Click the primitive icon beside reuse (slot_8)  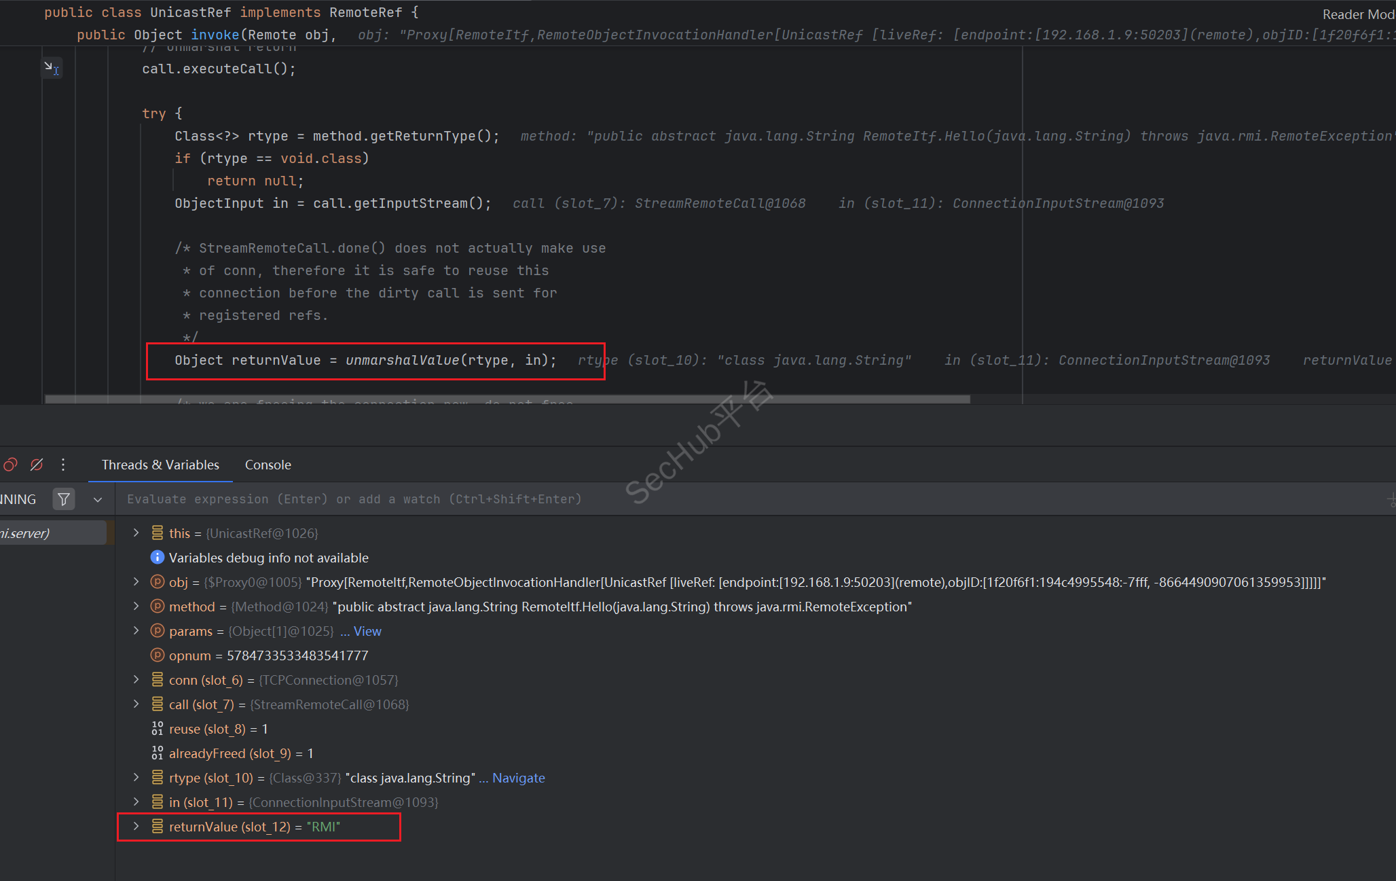point(157,729)
